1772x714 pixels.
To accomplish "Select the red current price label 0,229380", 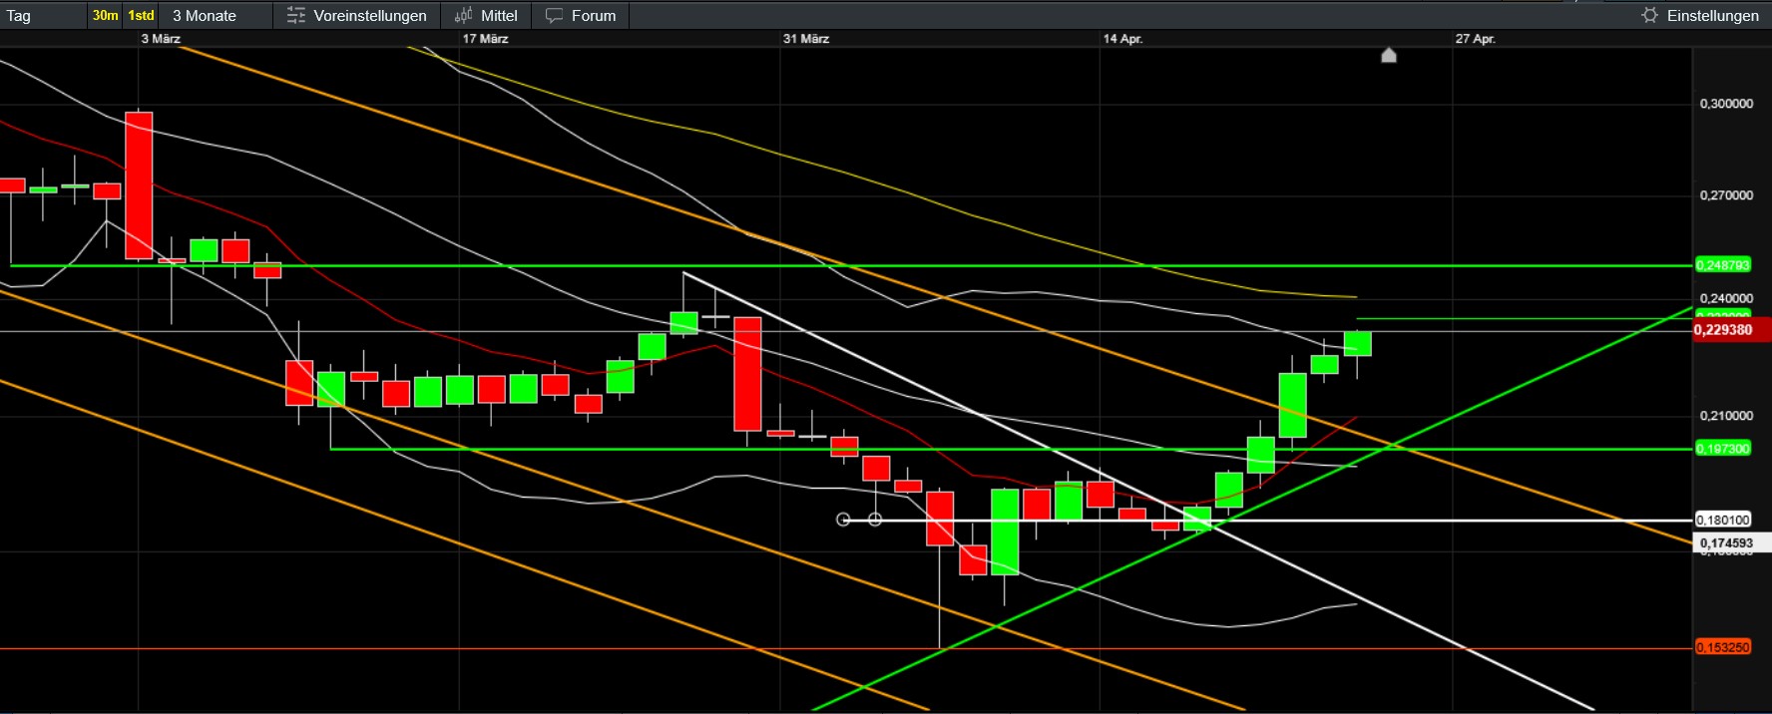I will (x=1731, y=330).
